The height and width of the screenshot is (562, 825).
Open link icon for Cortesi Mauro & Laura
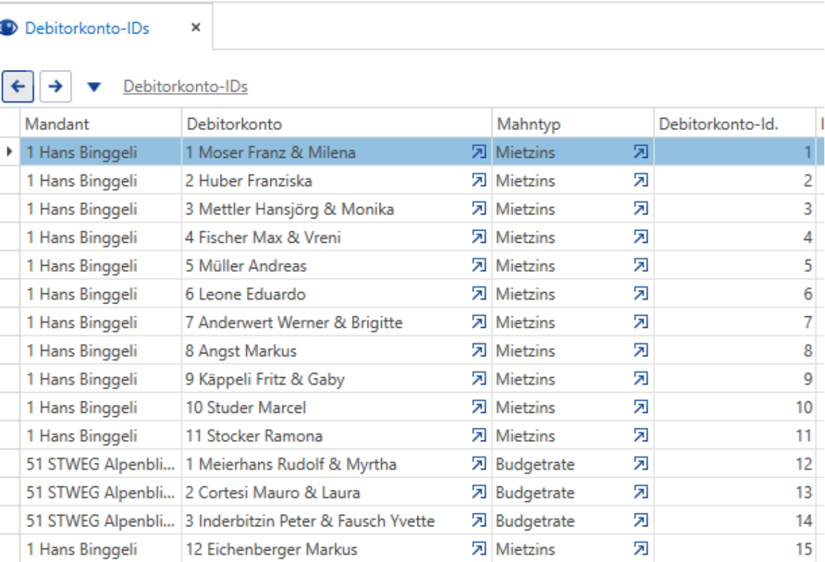tap(478, 493)
